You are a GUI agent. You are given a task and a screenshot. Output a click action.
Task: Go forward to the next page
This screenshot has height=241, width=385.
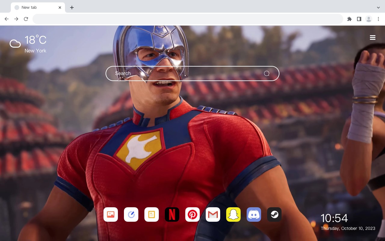tap(16, 19)
